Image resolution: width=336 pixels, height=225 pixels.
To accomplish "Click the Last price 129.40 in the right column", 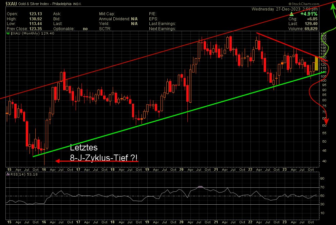I will pos(311,24).
